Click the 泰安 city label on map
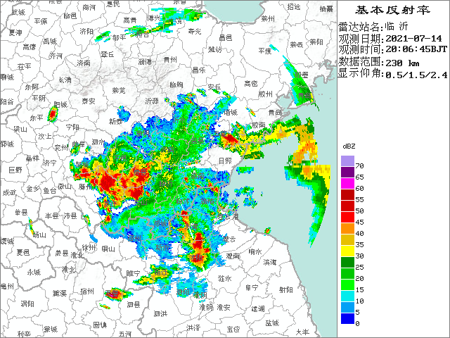The height and width of the screenshot is (338, 450). 89,101
